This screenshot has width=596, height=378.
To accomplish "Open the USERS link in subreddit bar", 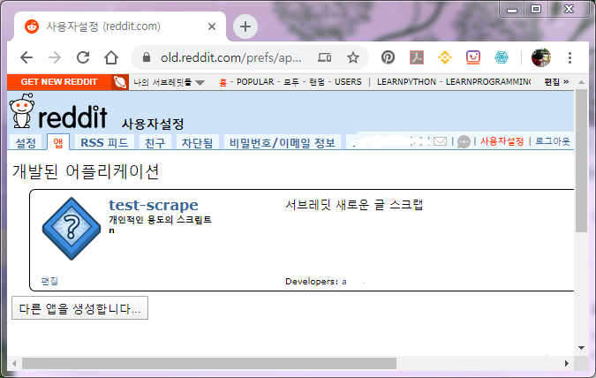I will 348,82.
